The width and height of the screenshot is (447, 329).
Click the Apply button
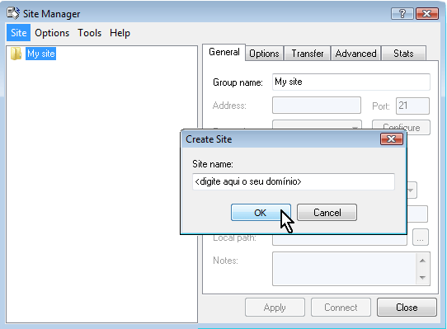point(275,308)
